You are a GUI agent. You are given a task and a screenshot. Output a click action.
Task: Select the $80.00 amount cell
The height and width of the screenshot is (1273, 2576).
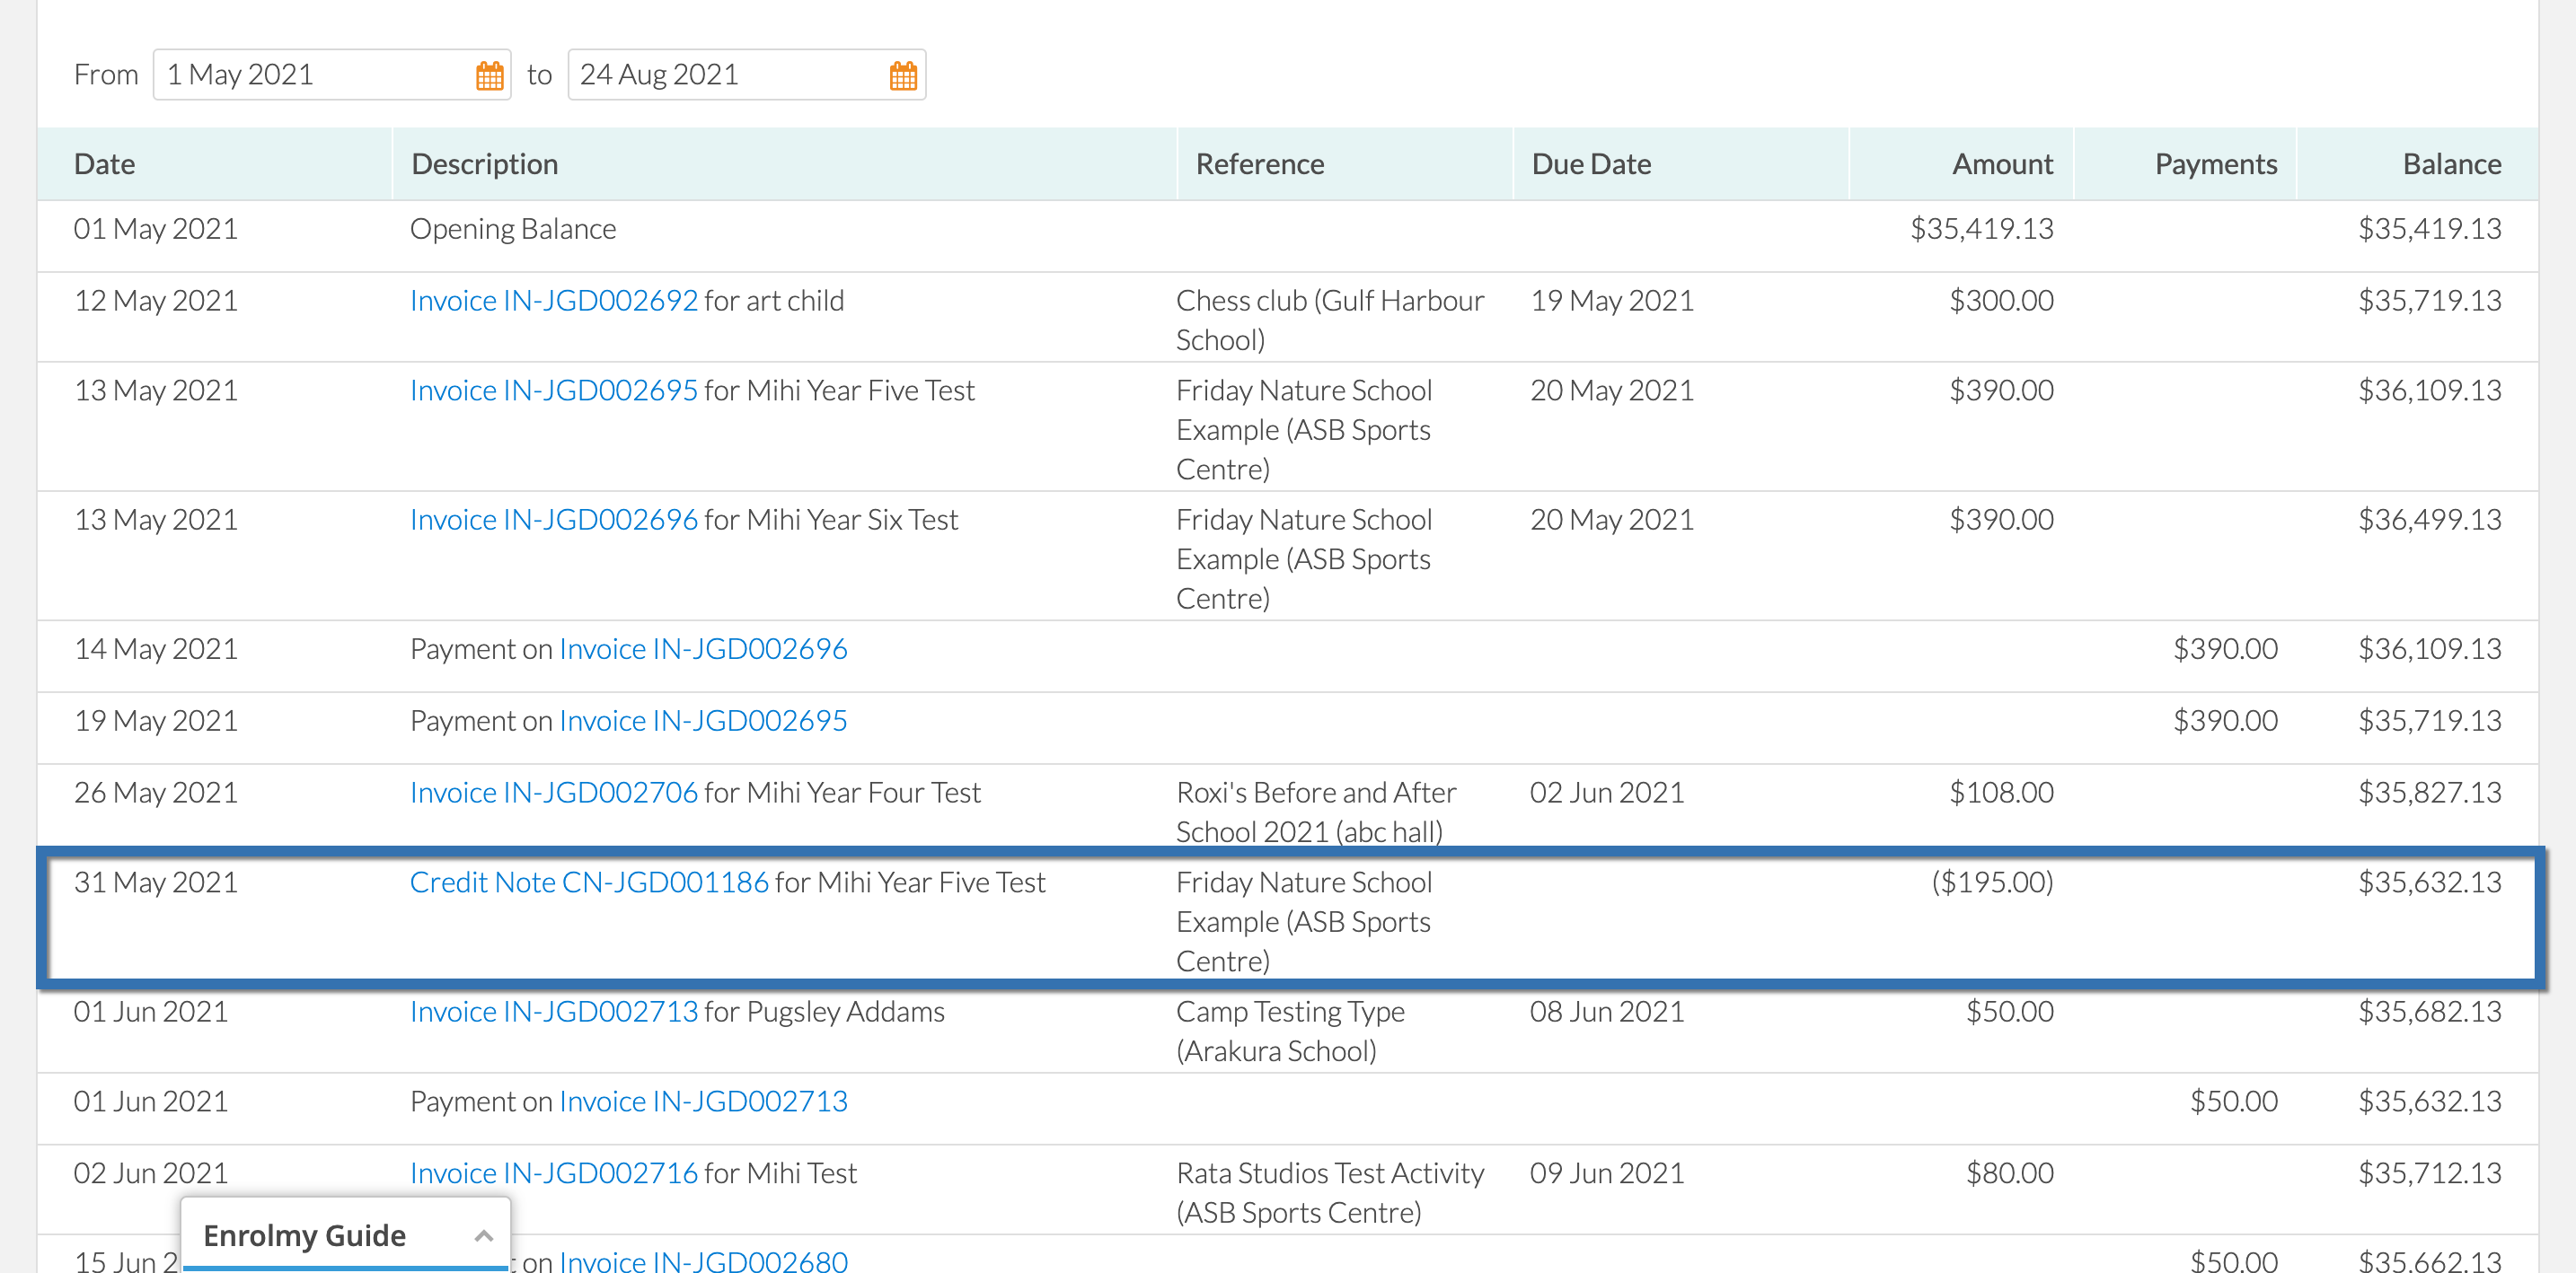[x=2010, y=1174]
